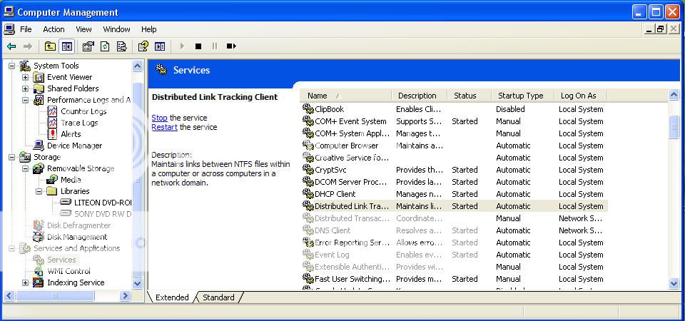Expand the Shared Folders node

coord(26,88)
